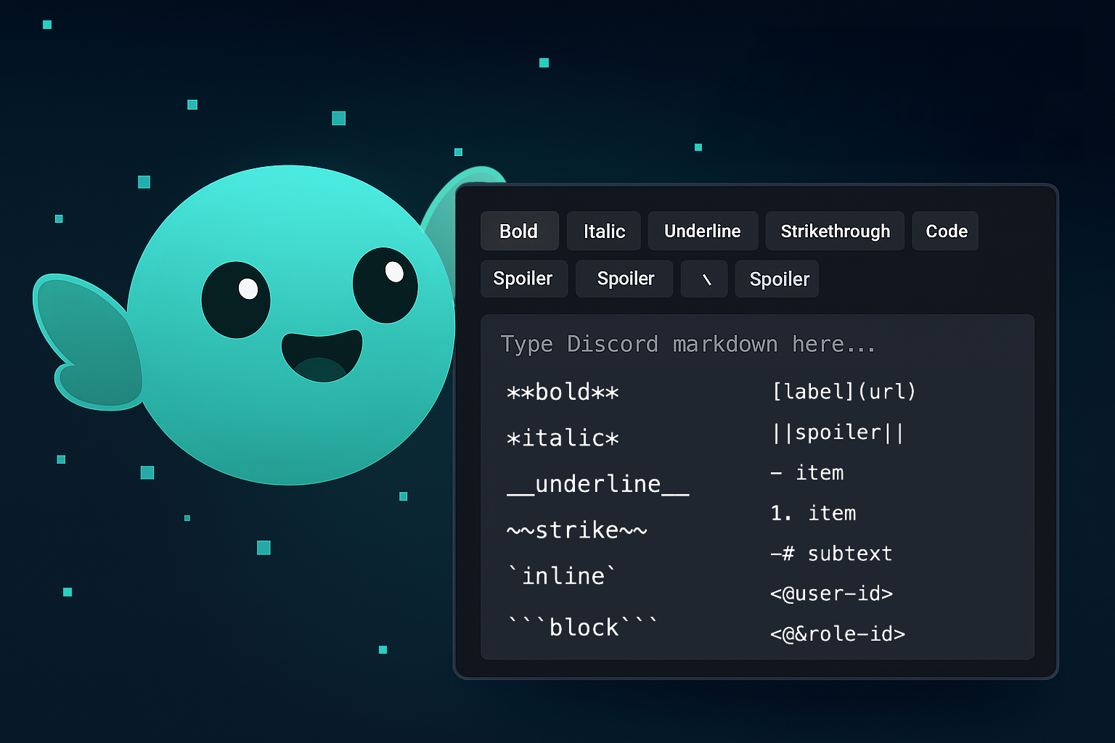The width and height of the screenshot is (1115, 743).
Task: Select the Underline button
Action: pos(703,231)
